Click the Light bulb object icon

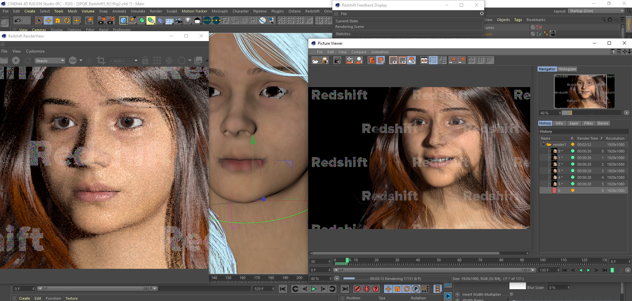click(x=188, y=20)
